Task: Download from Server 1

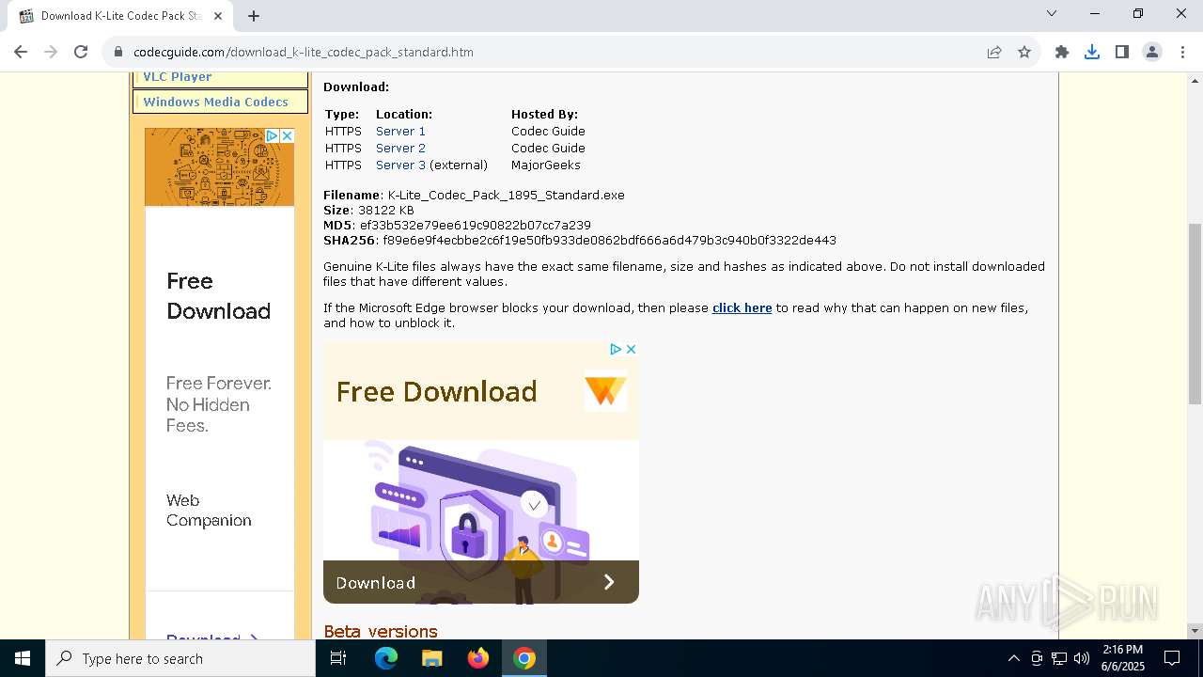Action: pyautogui.click(x=400, y=131)
